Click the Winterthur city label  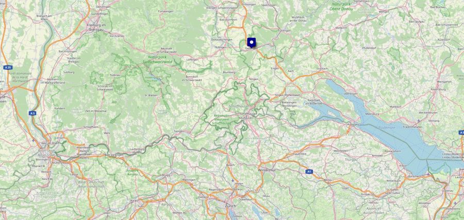264,170
